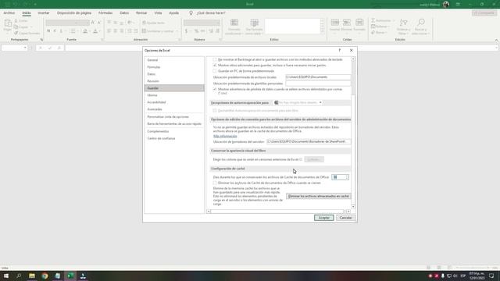Viewport: 500px width, 281px height.
Task: Toggle 'No mostrar el Backstage al abrir' checkbox
Action: [215, 59]
